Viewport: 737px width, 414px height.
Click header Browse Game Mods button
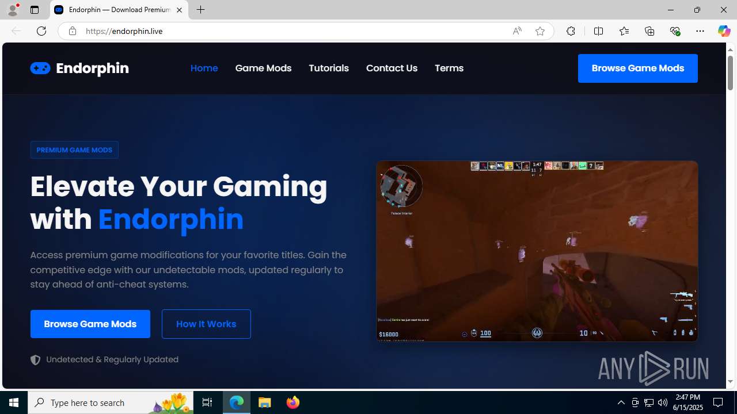(x=638, y=68)
